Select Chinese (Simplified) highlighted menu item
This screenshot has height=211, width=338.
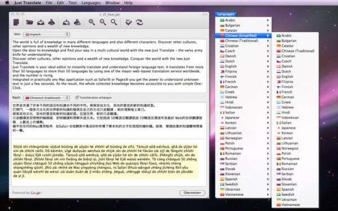coord(243,35)
